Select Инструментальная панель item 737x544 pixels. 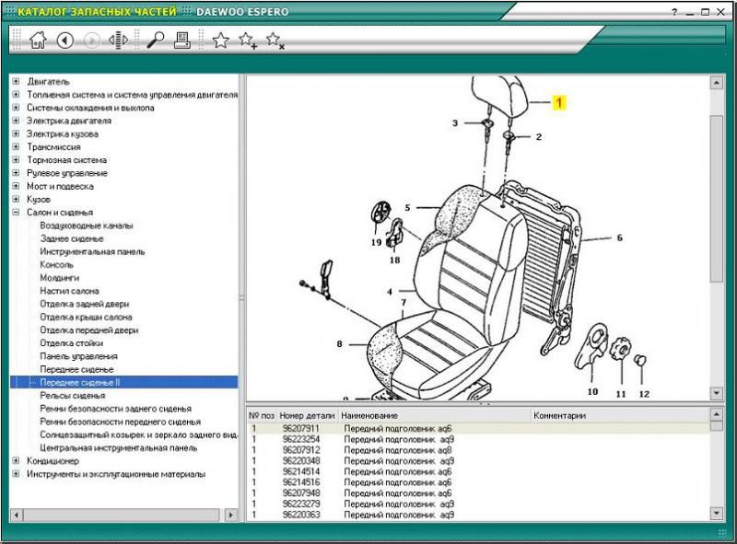point(92,251)
